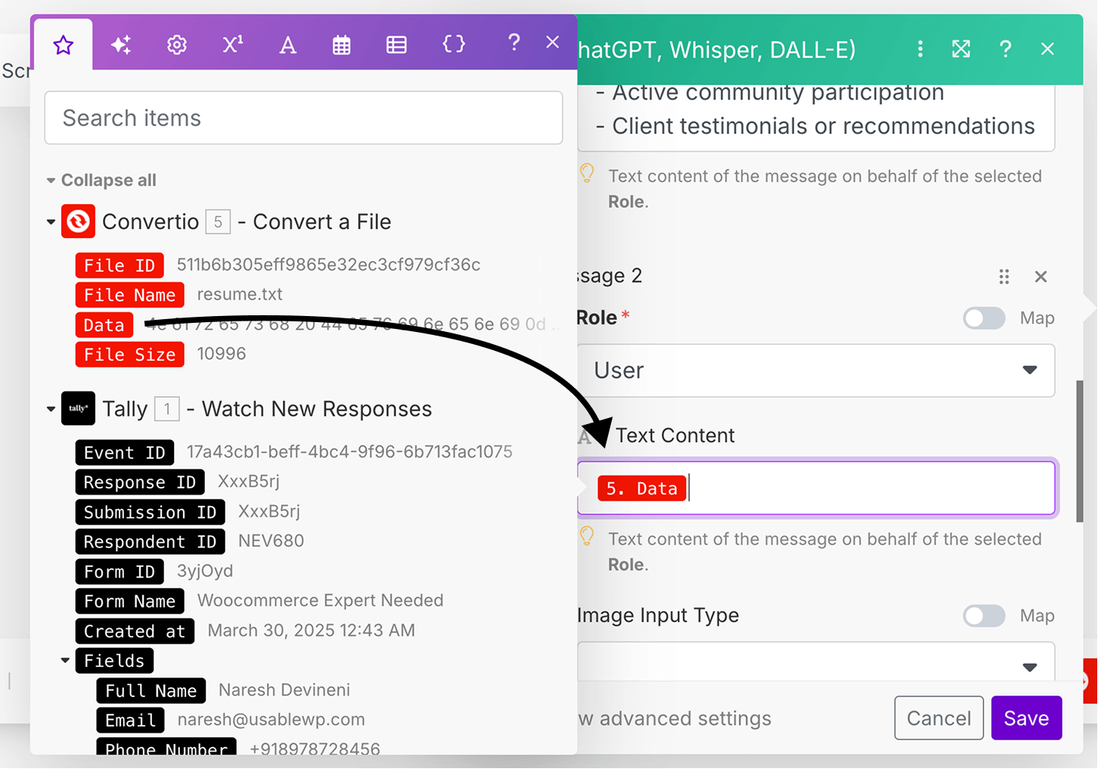The image size is (1098, 778).
Task: Click Cancel button
Action: click(x=939, y=718)
